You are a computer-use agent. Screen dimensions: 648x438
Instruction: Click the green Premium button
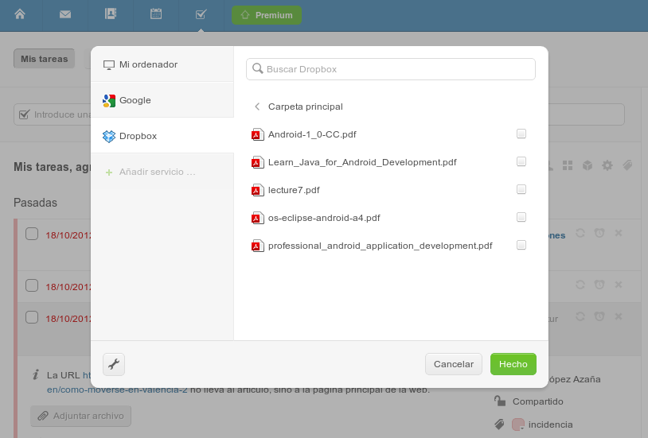tap(267, 15)
